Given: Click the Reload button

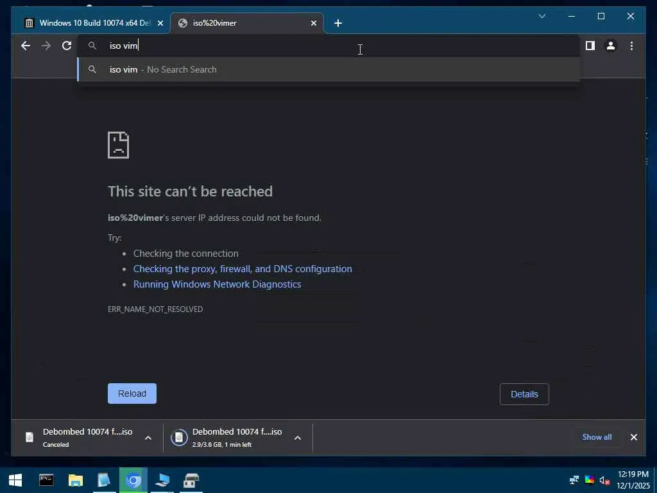Looking at the screenshot, I should (132, 394).
